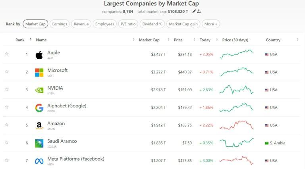Open Meta Platforms (Facebook) company page
305x169 pixels.
coord(76,159)
